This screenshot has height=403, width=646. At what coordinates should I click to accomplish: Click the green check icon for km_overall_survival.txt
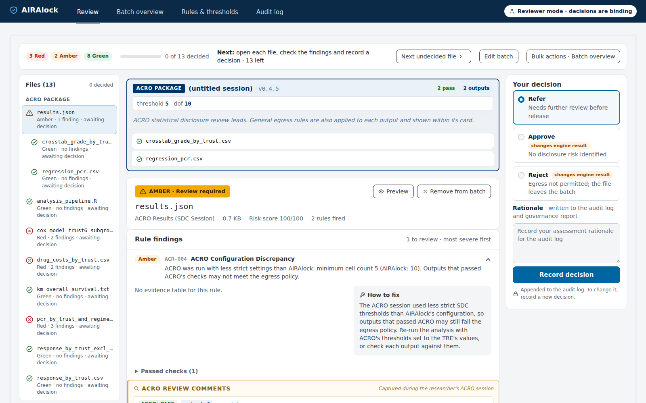[29, 290]
